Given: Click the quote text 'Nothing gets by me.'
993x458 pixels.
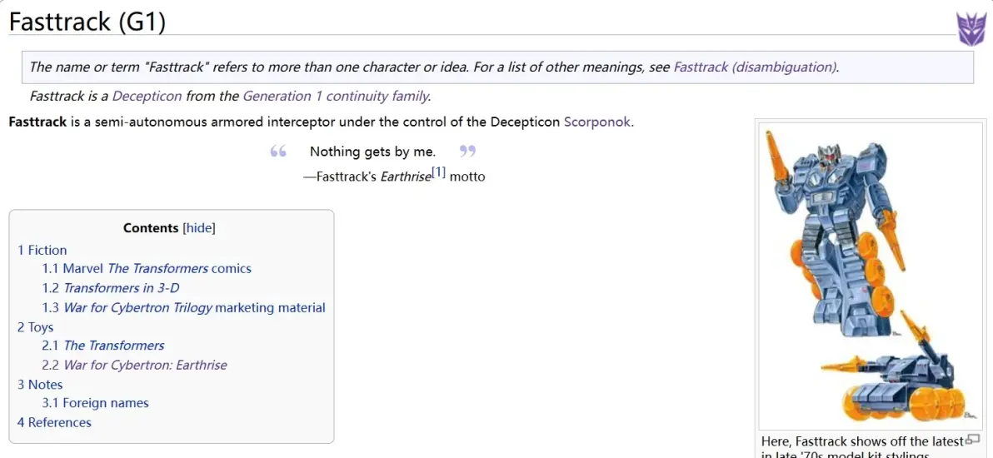Looking at the screenshot, I should click(373, 152).
